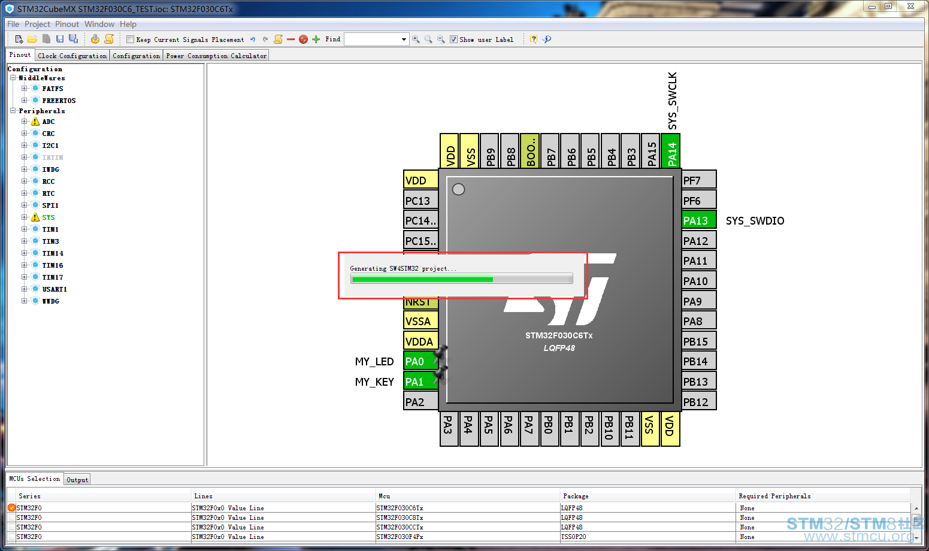Click the MCU list scrollbar down arrow
The image size is (929, 551).
click(916, 538)
